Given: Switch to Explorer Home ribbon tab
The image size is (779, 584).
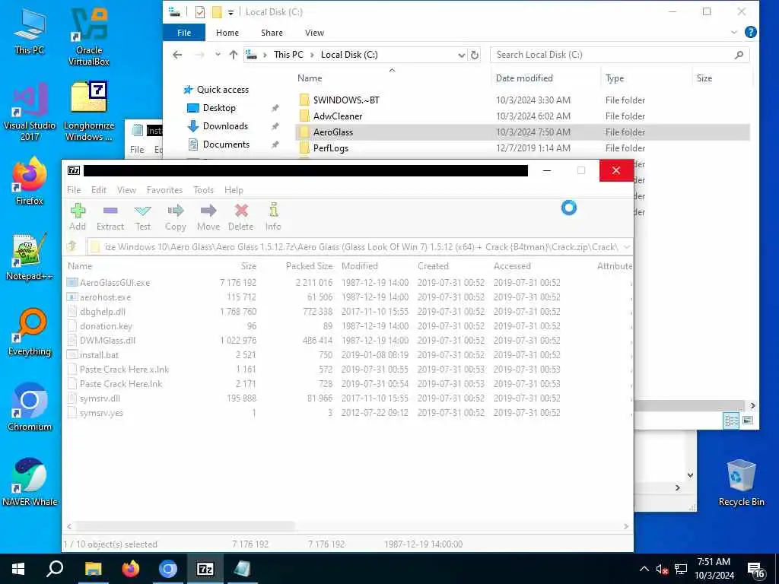Looking at the screenshot, I should pos(227,33).
